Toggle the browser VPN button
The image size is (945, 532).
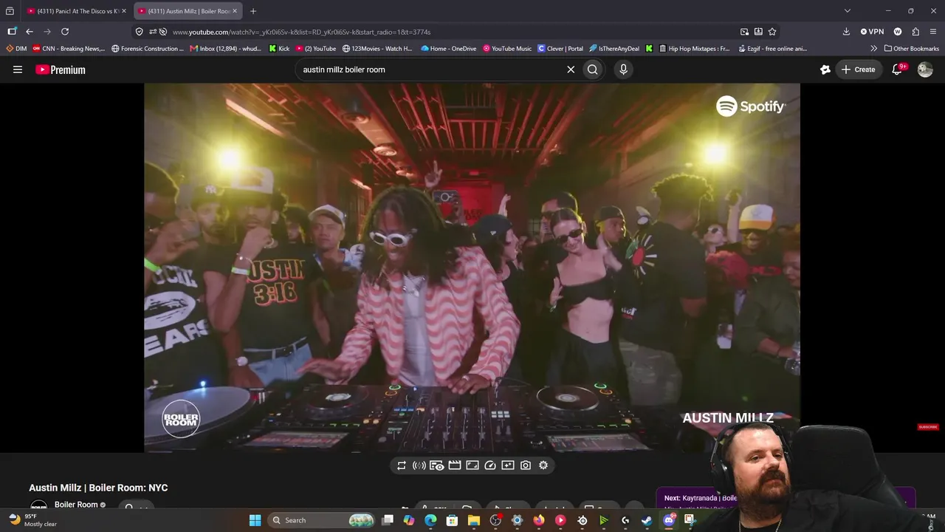872,32
